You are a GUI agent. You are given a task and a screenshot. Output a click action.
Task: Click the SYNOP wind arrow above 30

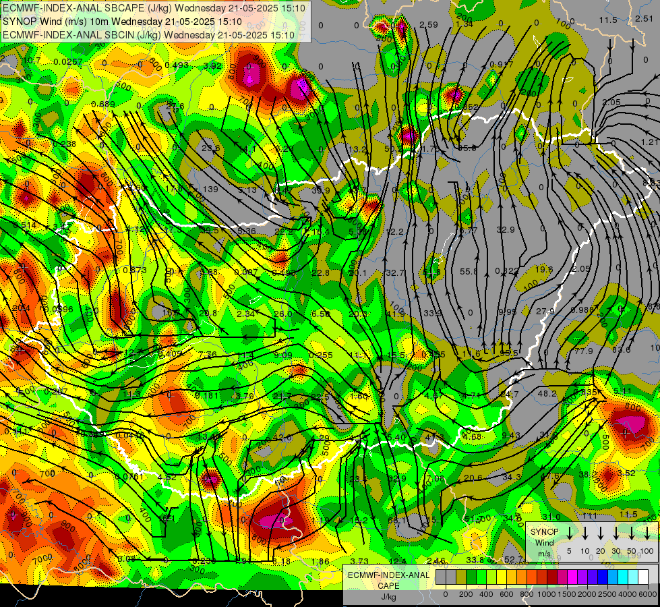tap(616, 533)
